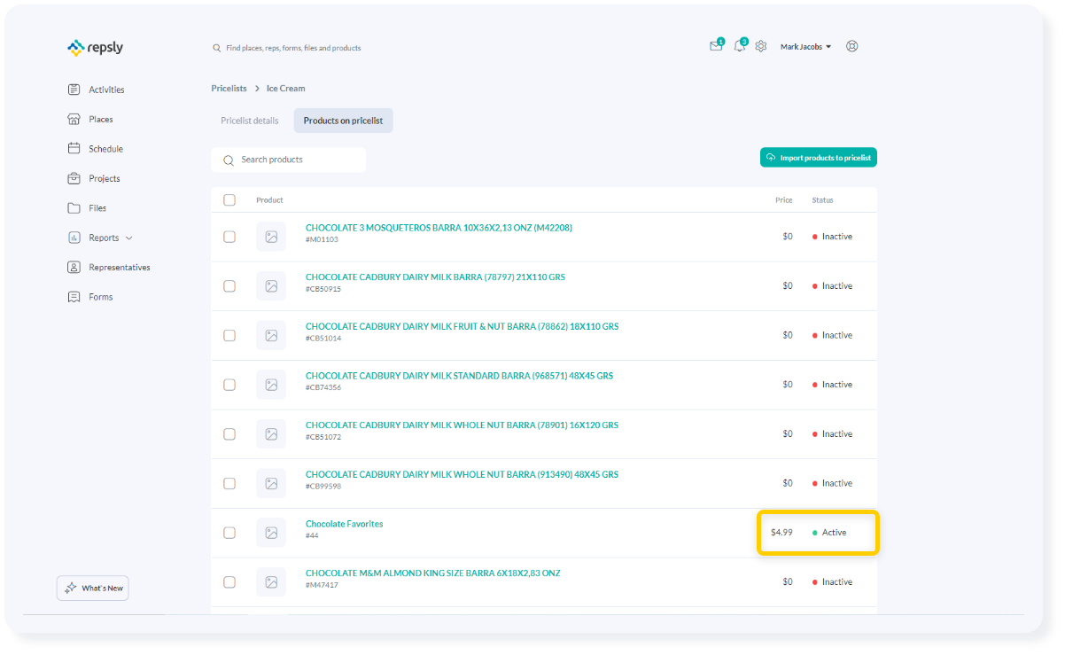Click the Search products input field
The height and width of the screenshot is (655, 1065).
pyautogui.click(x=289, y=160)
